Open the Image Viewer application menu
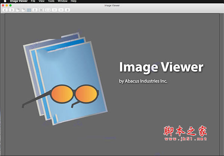Image resolution: width=224 pixels, height=156 pixels. (19, 1)
